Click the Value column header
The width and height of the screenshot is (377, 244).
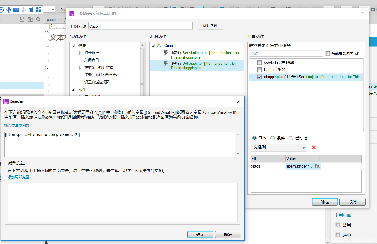point(303,159)
